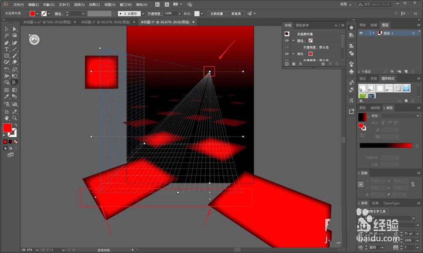This screenshot has width=423, height=253.
Task: Toggle visibility of 填色 appearance attribute
Action: click(287, 54)
